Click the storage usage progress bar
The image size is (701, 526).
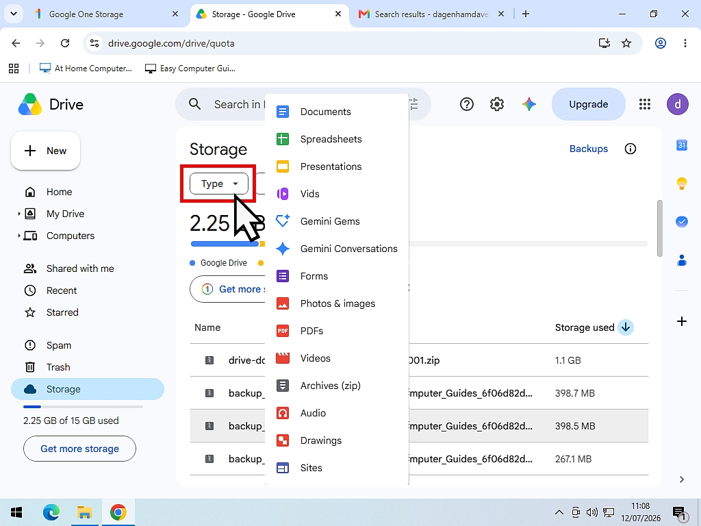click(x=419, y=244)
